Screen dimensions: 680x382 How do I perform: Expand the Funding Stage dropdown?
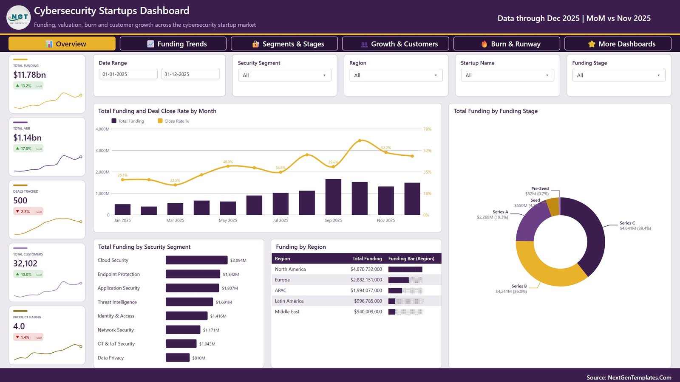pyautogui.click(x=619, y=75)
